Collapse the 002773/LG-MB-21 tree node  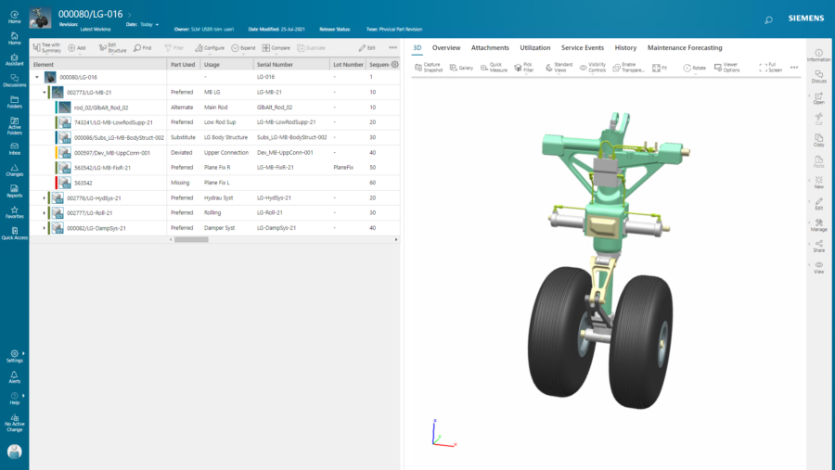45,93
